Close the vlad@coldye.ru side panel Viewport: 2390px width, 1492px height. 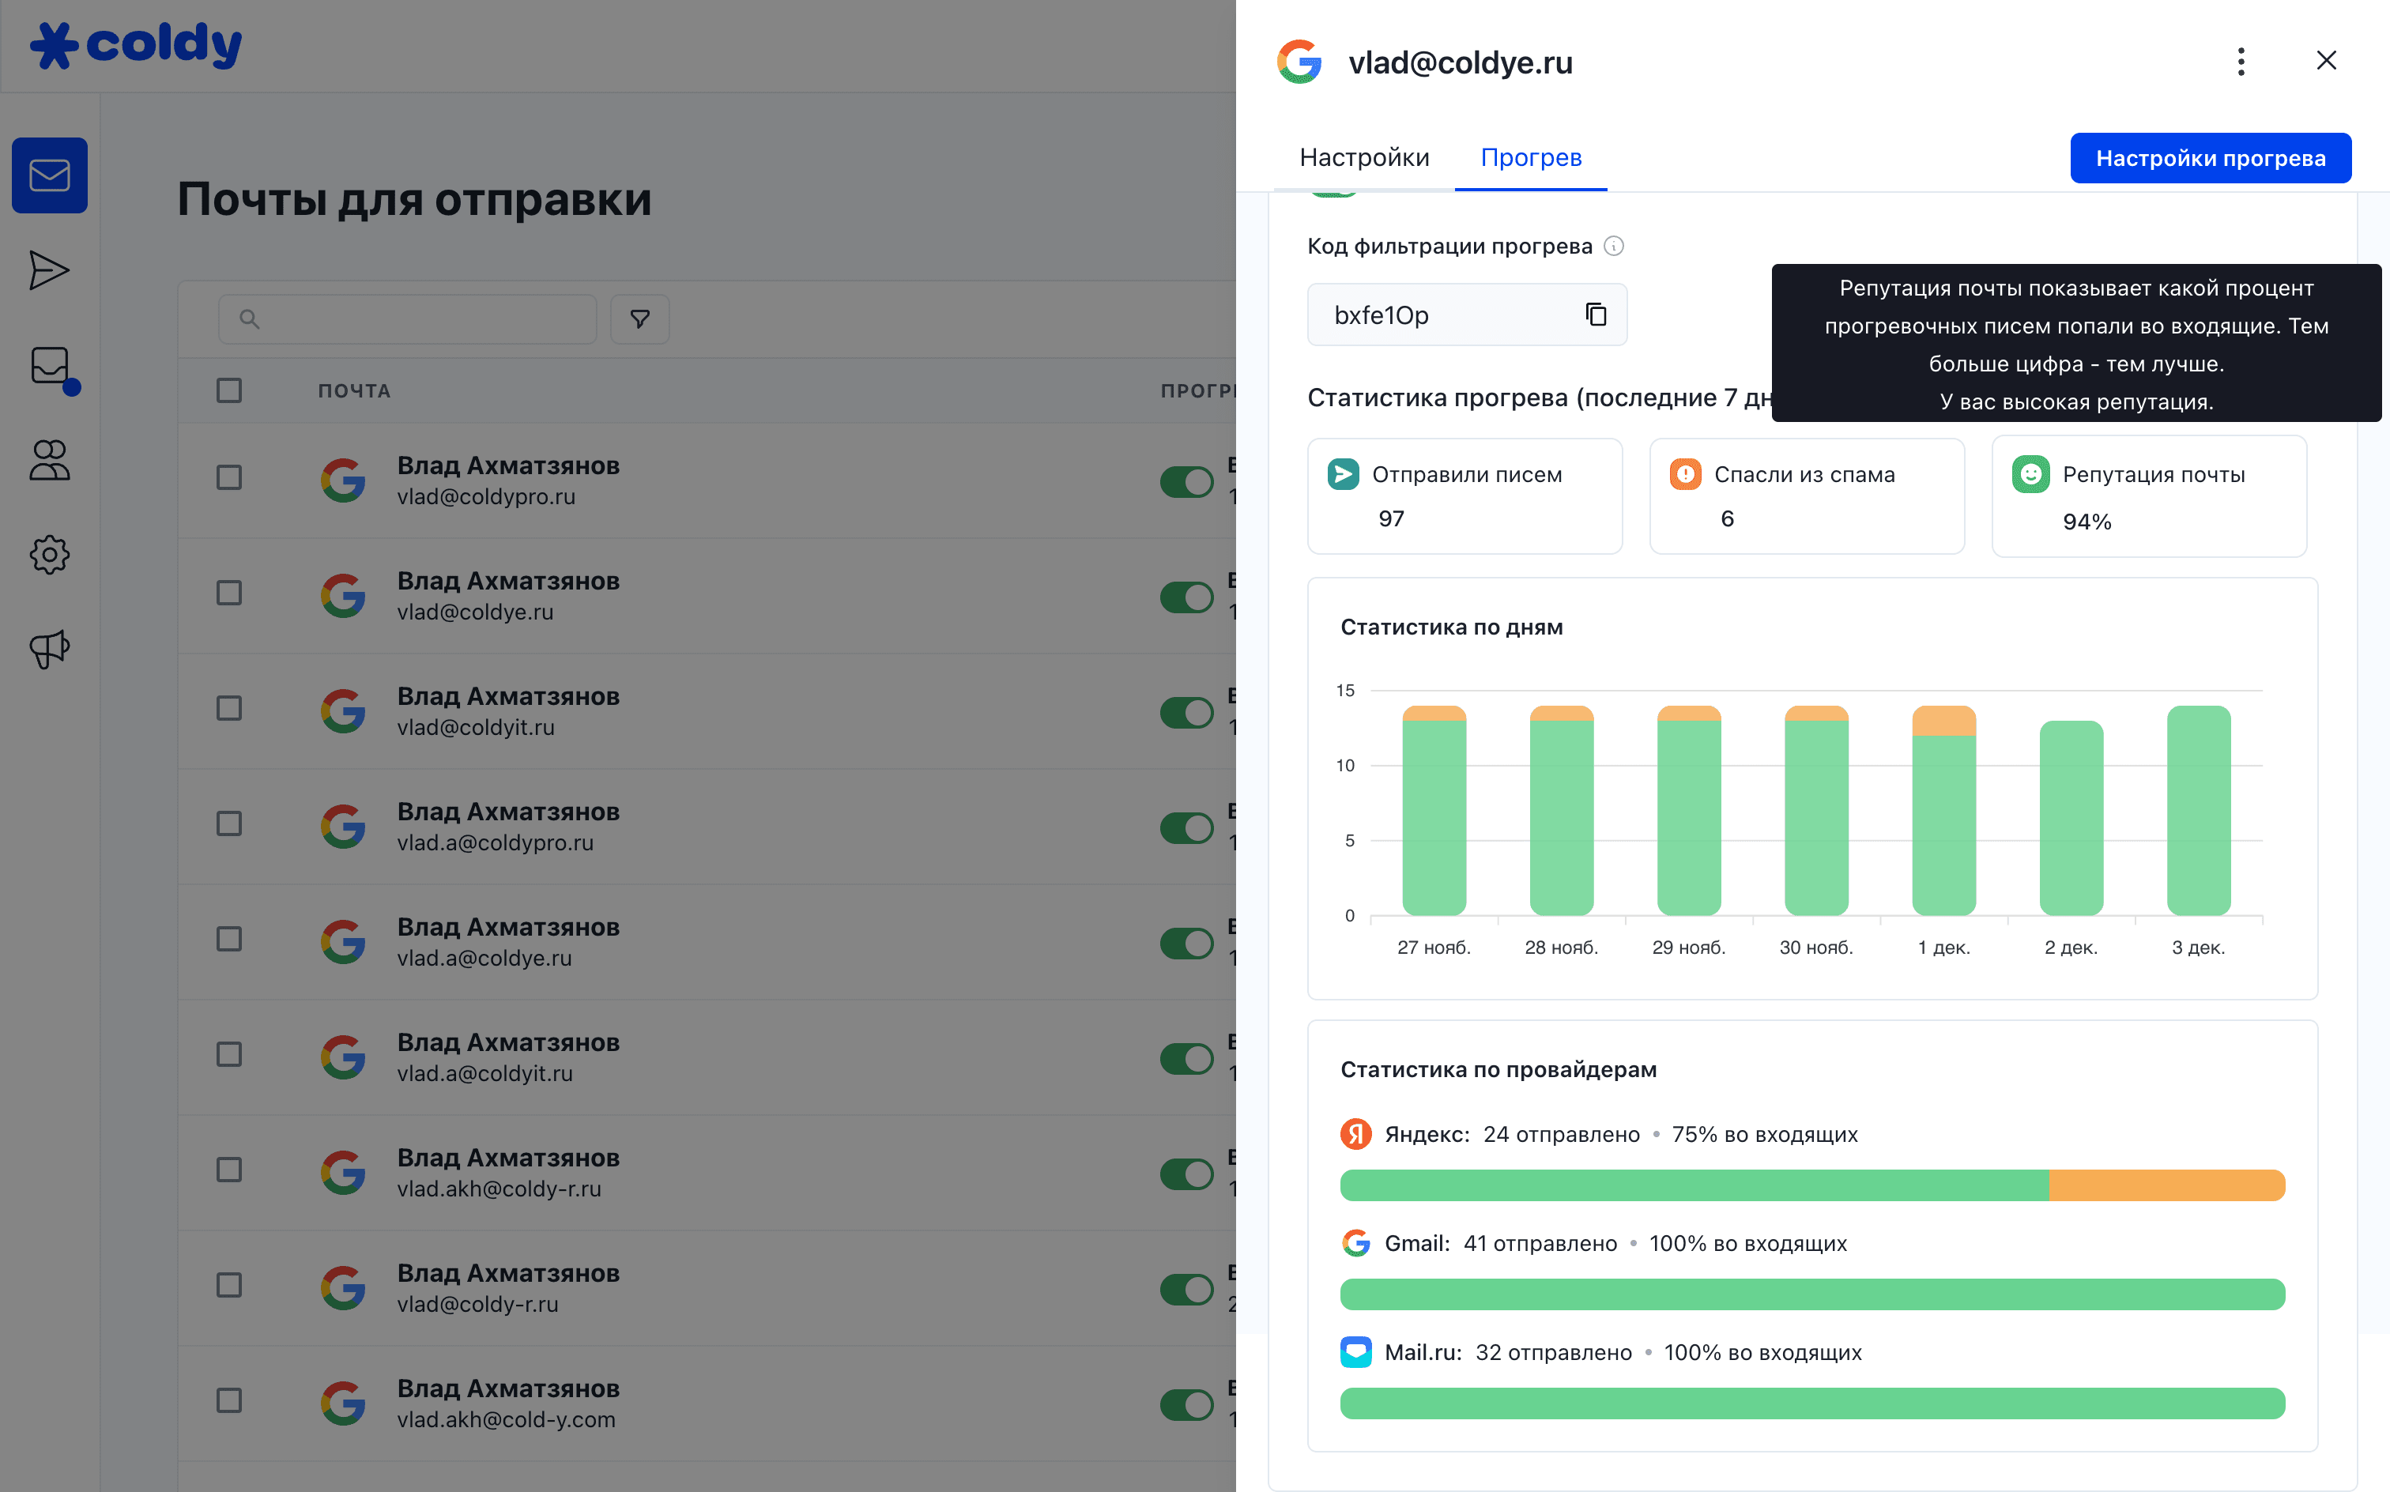pos(2326,61)
